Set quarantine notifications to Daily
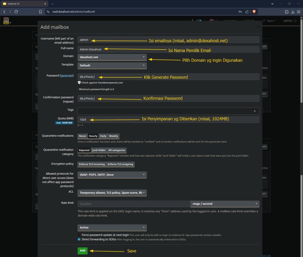Screen dimensions: 303x257 point(103,136)
